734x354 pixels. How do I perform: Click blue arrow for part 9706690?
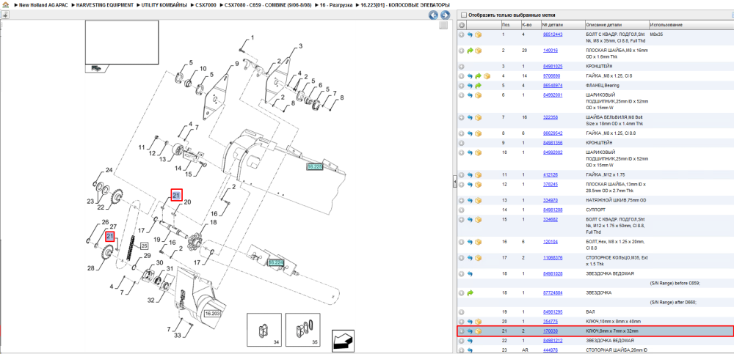point(470,75)
